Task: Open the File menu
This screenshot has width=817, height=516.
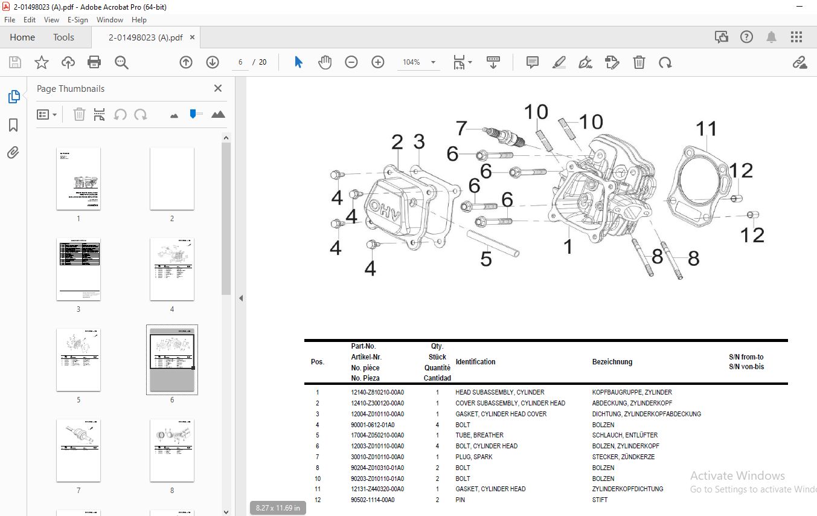Action: tap(10, 20)
